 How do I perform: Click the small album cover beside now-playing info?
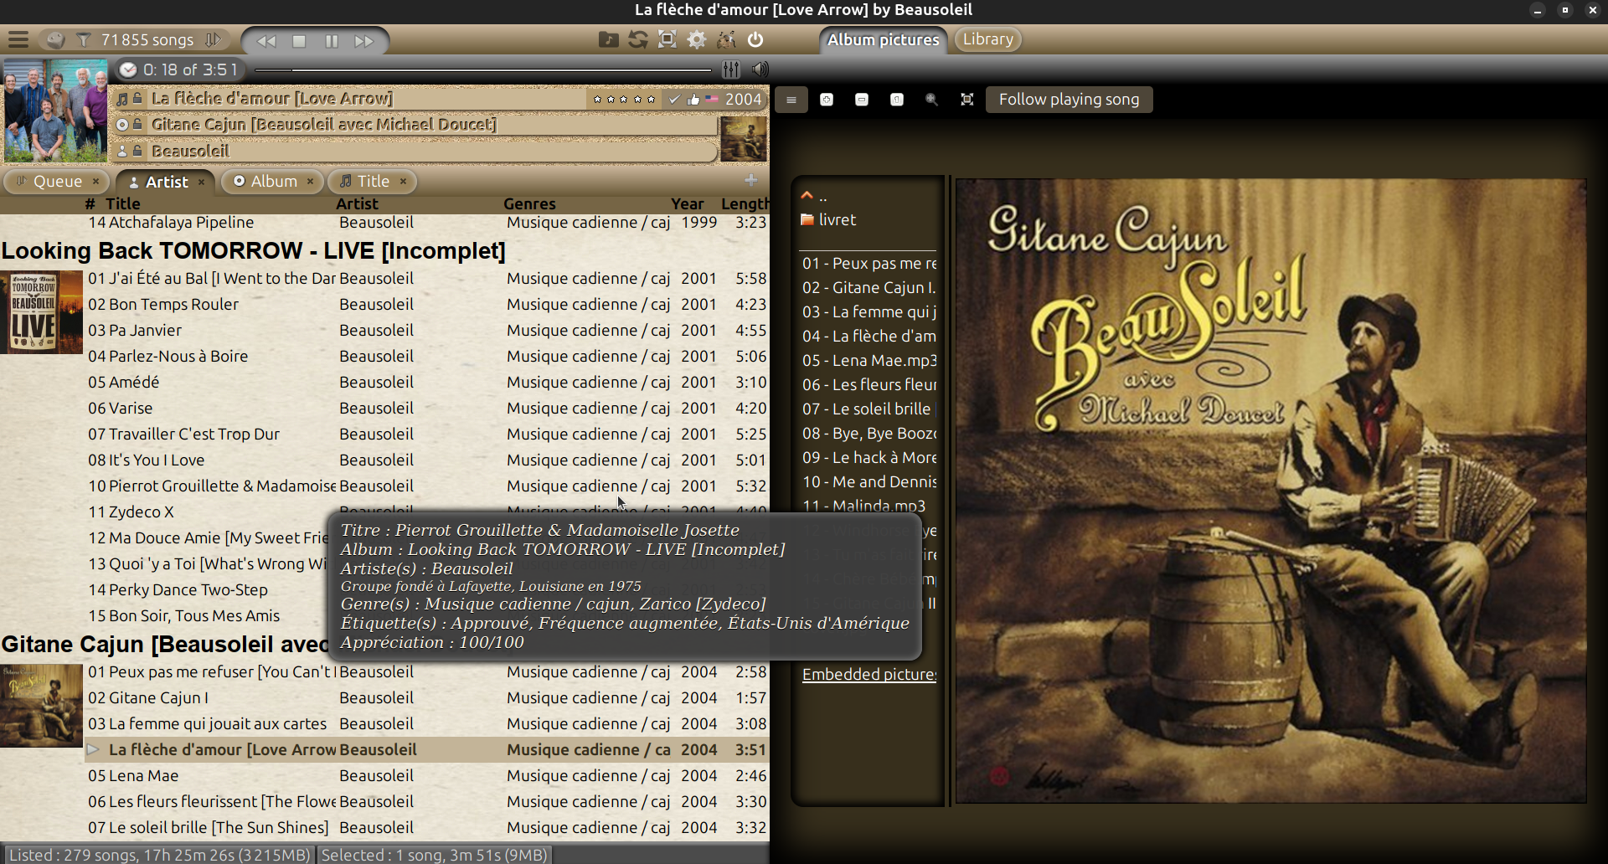[x=744, y=139]
